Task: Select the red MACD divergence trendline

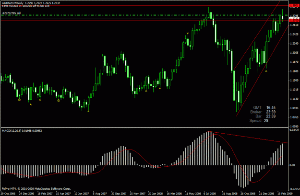Action: click(247, 137)
